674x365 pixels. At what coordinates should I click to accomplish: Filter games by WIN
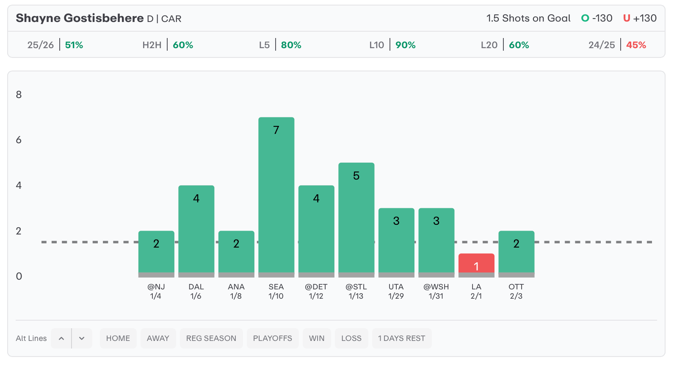pos(316,338)
